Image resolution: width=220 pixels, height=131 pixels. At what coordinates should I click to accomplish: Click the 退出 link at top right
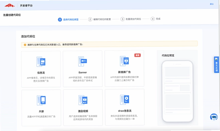click(212, 4)
